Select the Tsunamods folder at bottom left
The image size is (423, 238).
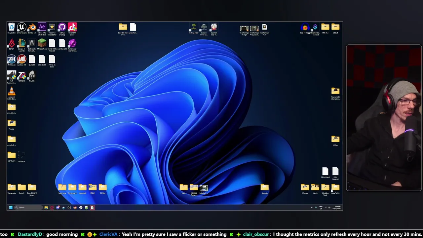click(x=12, y=189)
